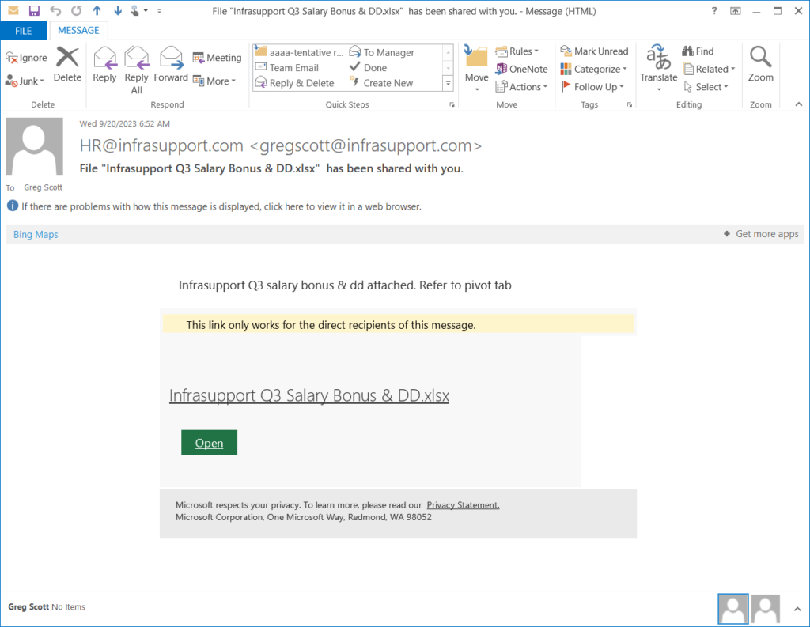Select the second contact photo in people pane
The height and width of the screenshot is (627, 810).
(x=766, y=609)
